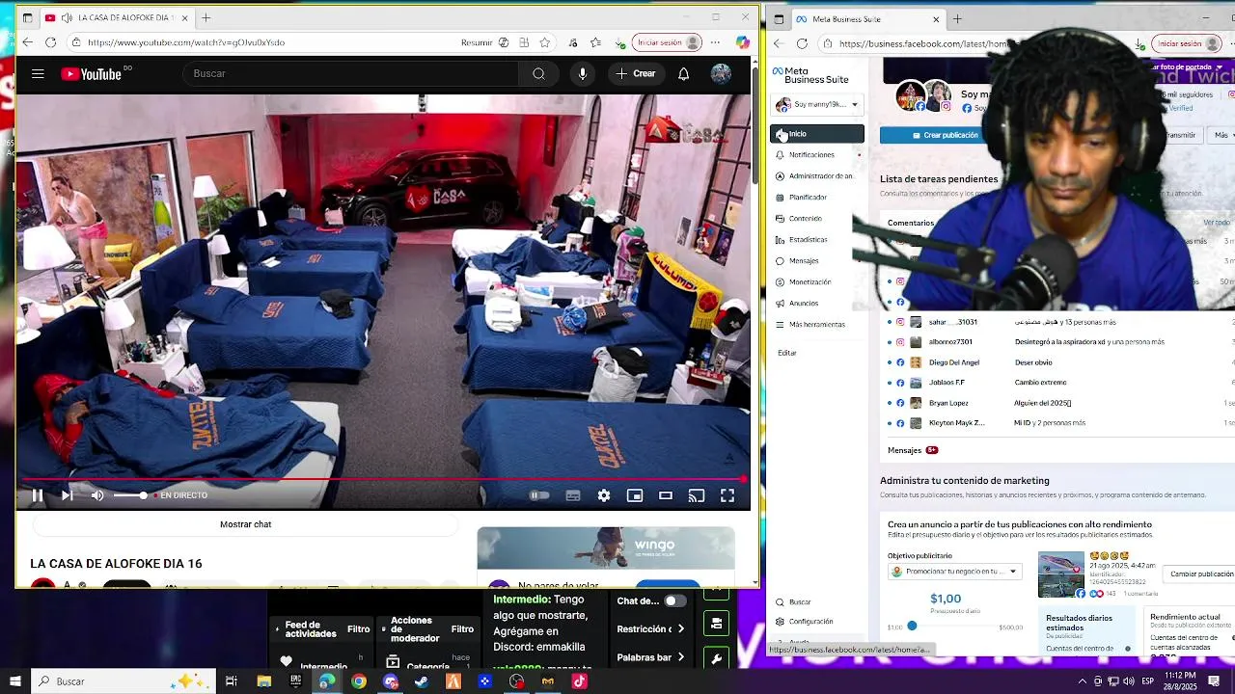This screenshot has width=1235, height=694.
Task: Click the Cambiar publicación button
Action: click(1201, 574)
